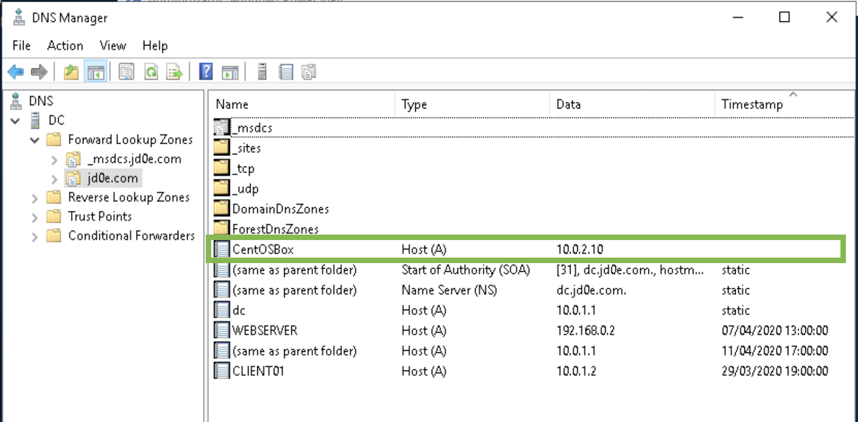858x422 pixels.
Task: Collapse the Forward Lookup Zones node
Action: click(34, 140)
